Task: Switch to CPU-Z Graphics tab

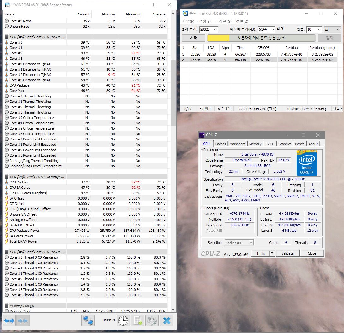Action: (x=285, y=144)
